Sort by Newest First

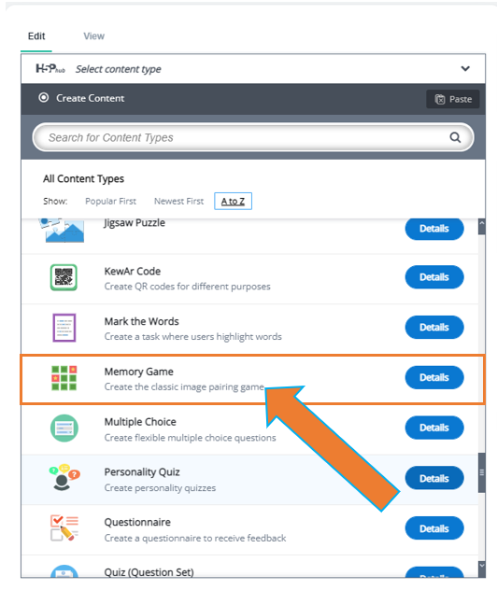178,202
